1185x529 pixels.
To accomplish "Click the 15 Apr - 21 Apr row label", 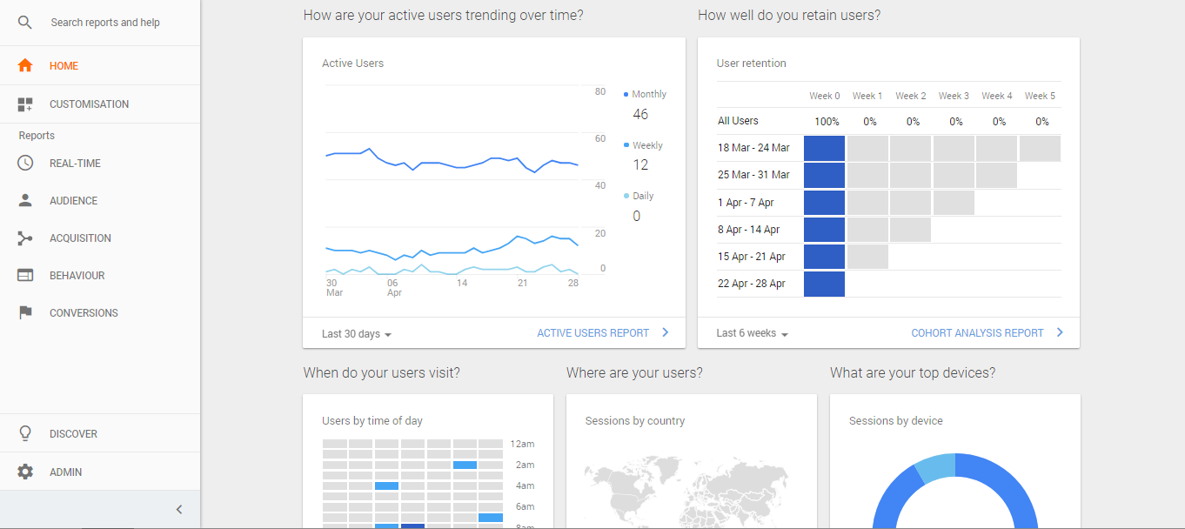I will coord(751,257).
